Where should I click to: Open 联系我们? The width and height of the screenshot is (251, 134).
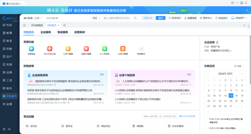(x=175, y=18)
